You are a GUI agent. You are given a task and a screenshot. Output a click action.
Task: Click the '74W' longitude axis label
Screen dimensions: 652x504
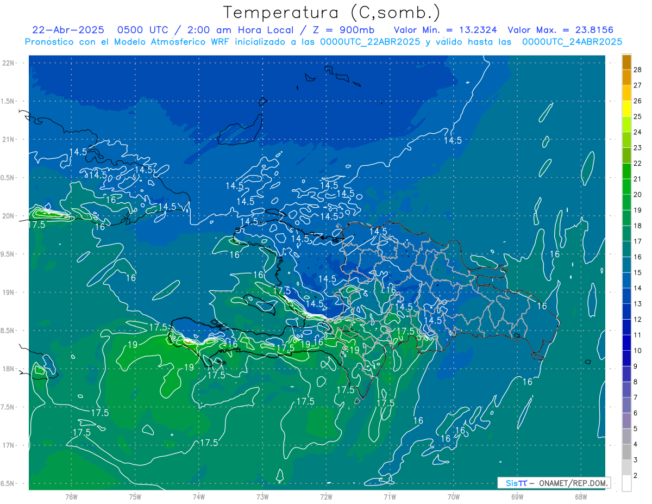199,496
